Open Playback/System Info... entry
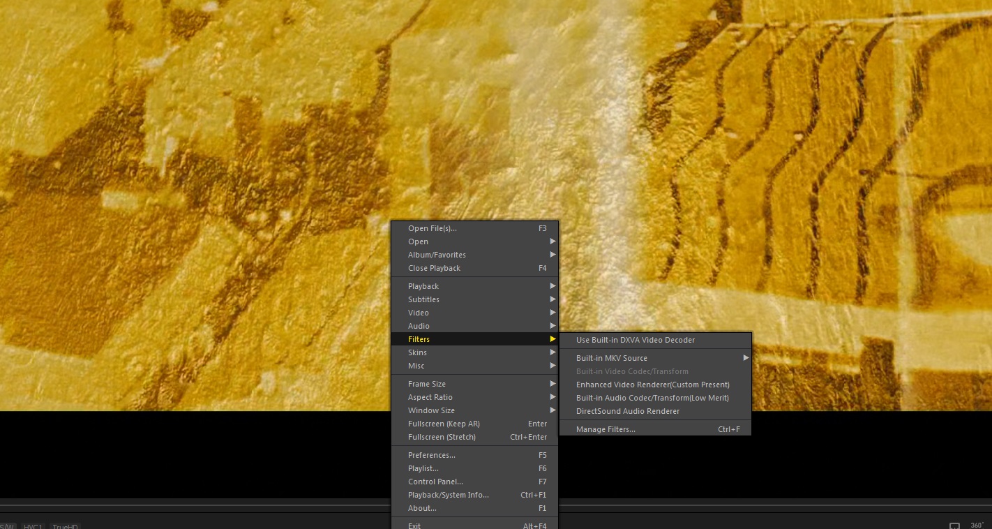Viewport: 992px width, 529px height. (x=448, y=495)
